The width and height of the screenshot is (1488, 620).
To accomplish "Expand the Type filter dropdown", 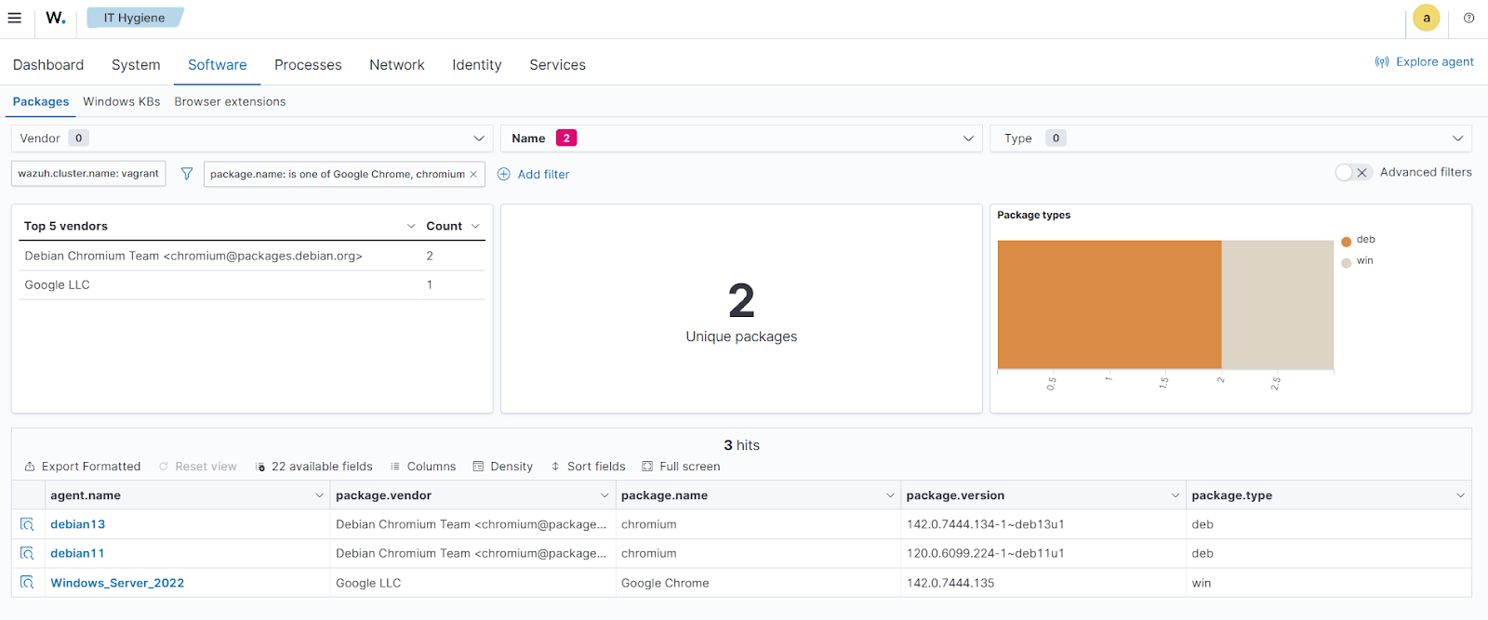I will (1230, 139).
